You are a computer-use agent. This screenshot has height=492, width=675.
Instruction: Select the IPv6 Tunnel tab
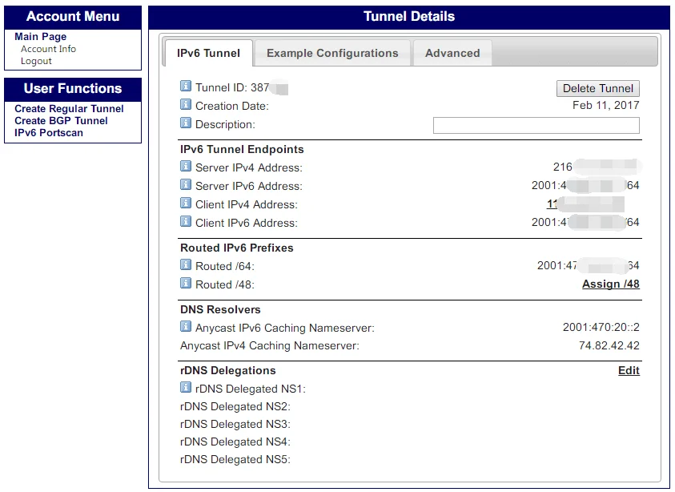point(208,54)
